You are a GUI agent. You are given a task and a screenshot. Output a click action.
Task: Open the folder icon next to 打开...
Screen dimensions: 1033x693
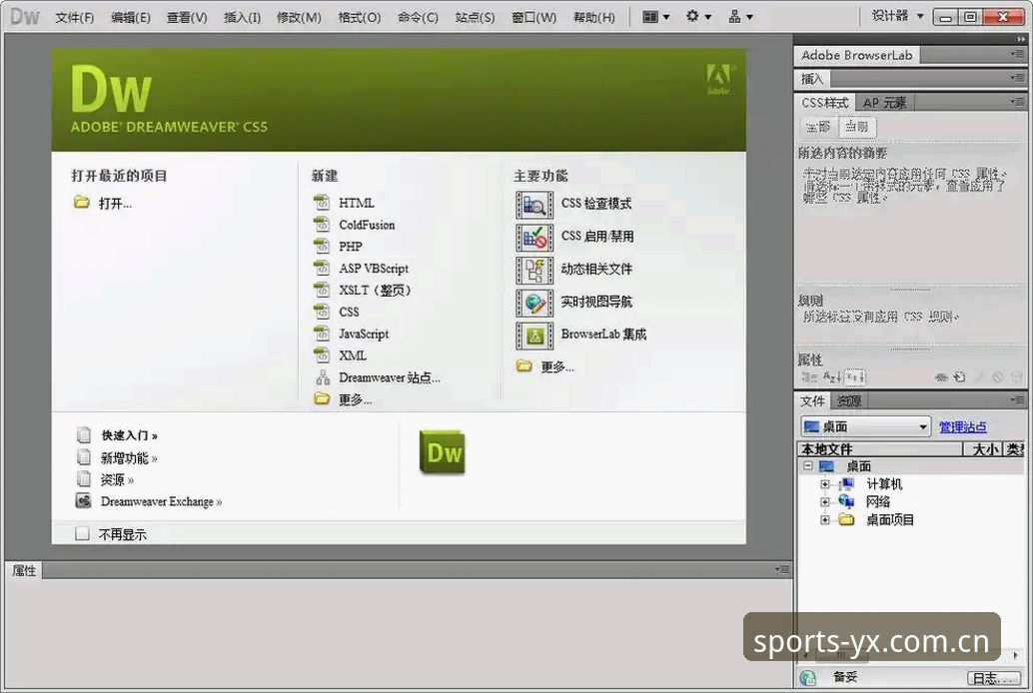82,203
